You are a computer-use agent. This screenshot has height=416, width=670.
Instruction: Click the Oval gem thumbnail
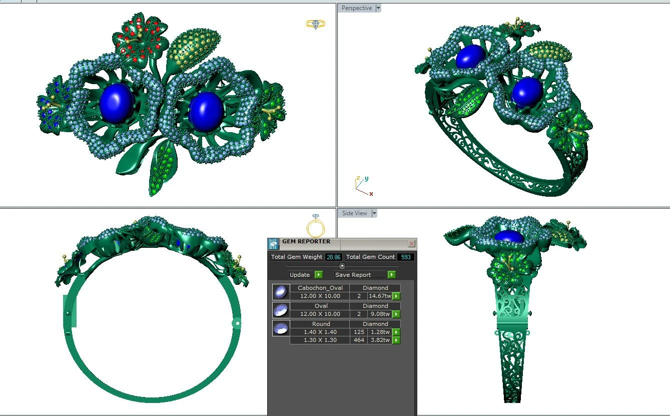281,310
